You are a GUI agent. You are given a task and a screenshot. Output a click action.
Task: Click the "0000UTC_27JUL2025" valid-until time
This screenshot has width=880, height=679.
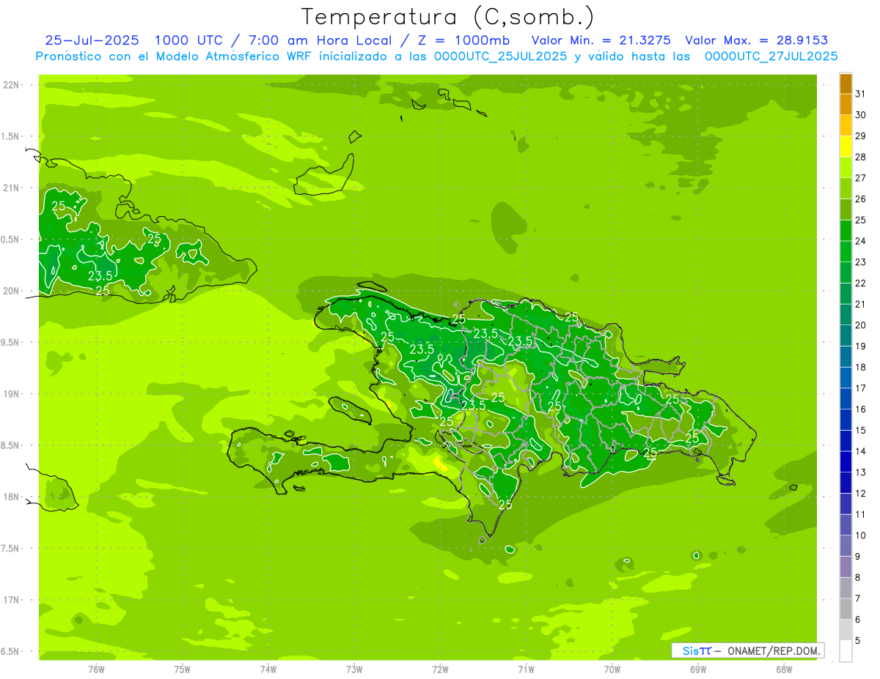771,56
